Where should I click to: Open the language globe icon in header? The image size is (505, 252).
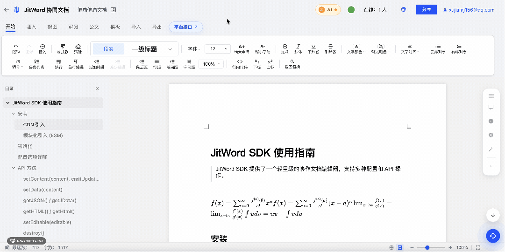(404, 10)
